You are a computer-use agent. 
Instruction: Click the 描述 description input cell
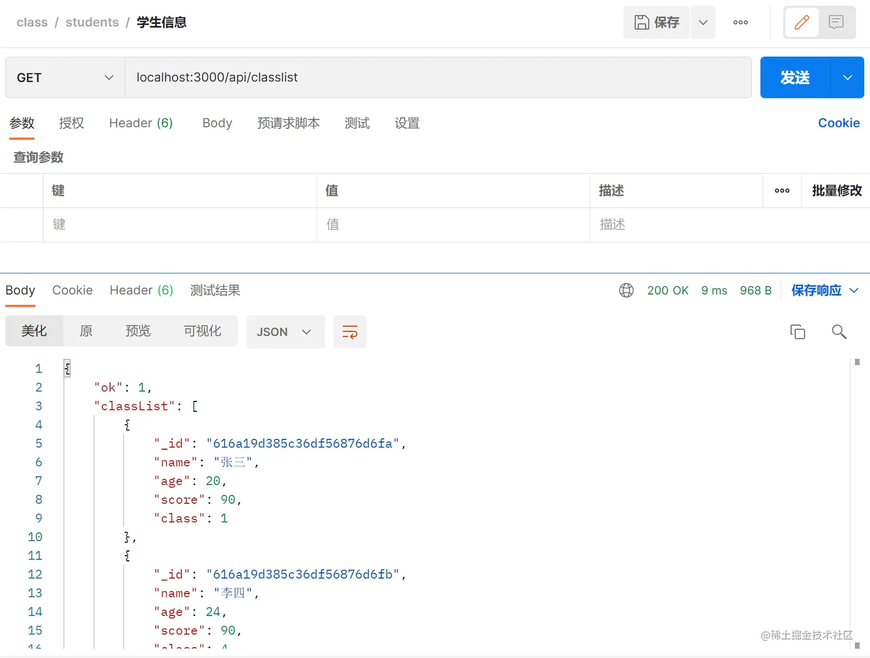(730, 225)
